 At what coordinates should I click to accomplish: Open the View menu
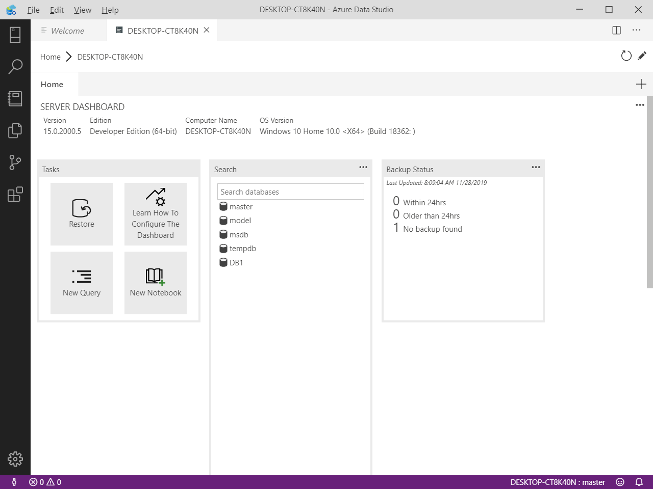[x=83, y=10]
